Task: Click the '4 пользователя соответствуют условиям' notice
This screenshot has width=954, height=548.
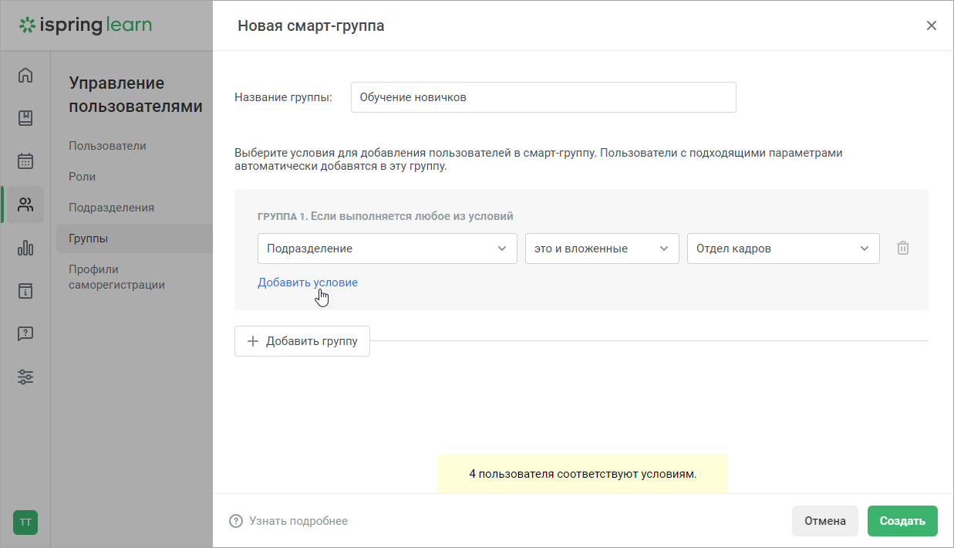Action: pos(582,474)
